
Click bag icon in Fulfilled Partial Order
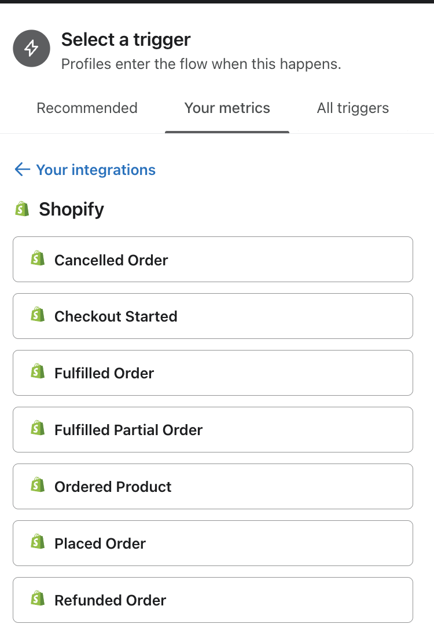(38, 429)
